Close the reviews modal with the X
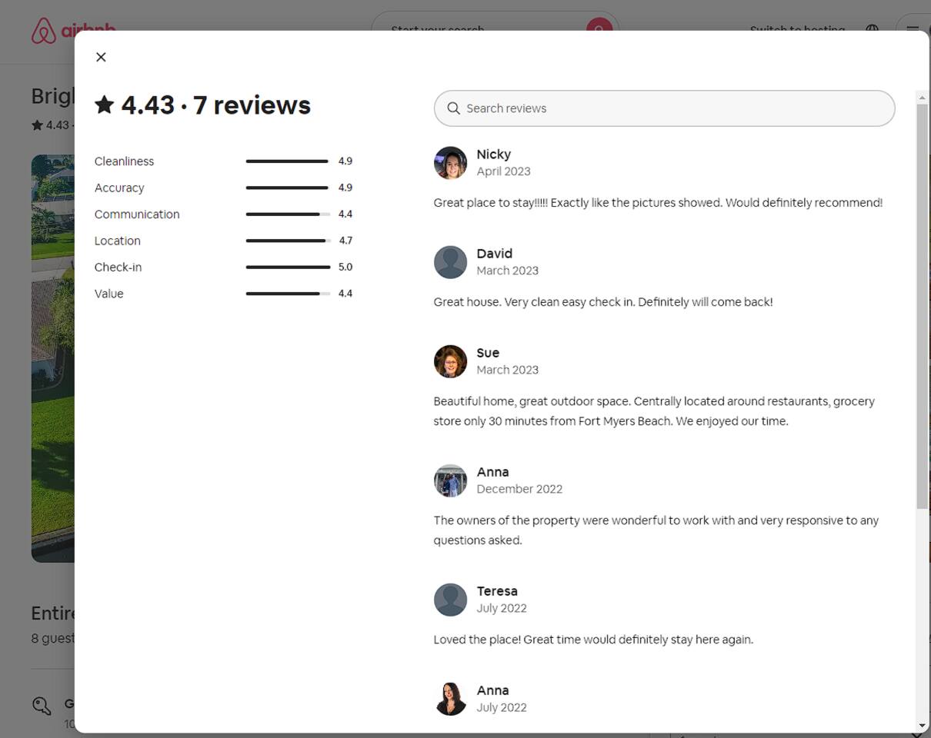 click(101, 57)
